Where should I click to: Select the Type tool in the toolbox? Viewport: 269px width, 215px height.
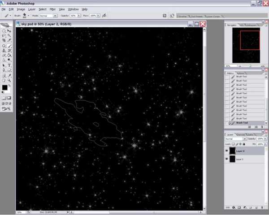[x=10, y=65]
